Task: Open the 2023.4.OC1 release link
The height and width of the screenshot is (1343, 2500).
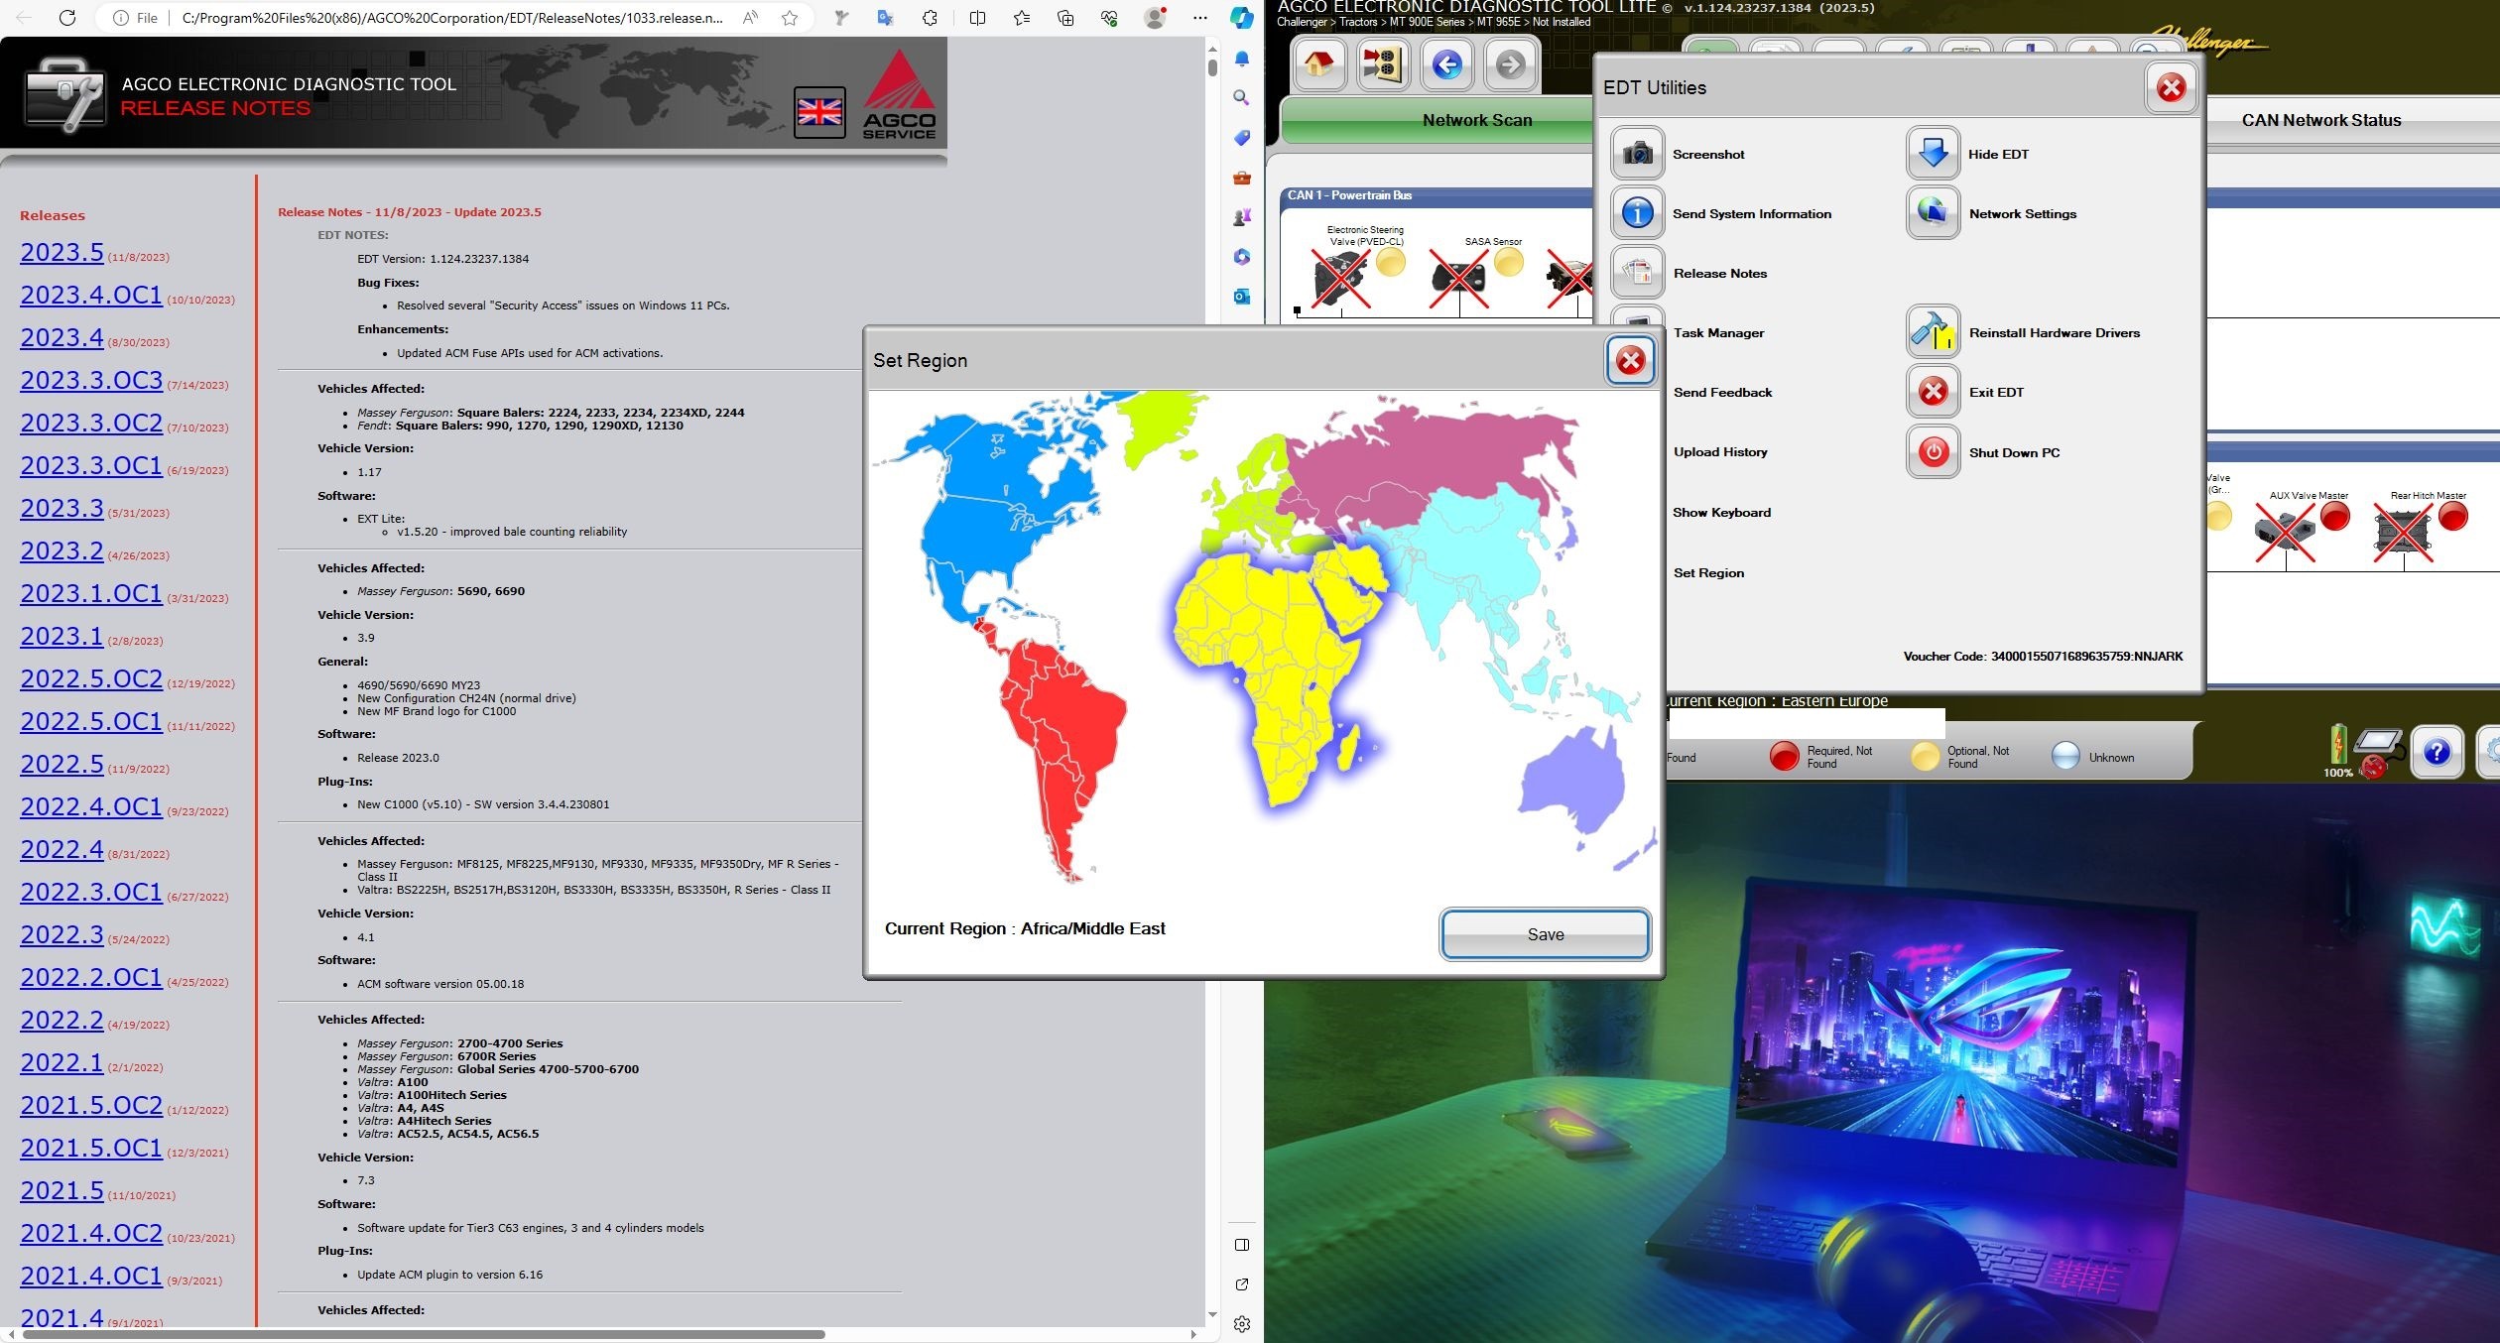Action: (x=91, y=295)
